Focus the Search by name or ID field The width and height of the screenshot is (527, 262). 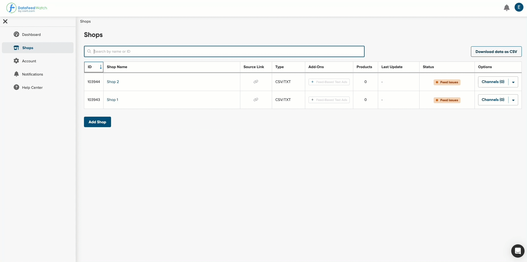point(224,52)
